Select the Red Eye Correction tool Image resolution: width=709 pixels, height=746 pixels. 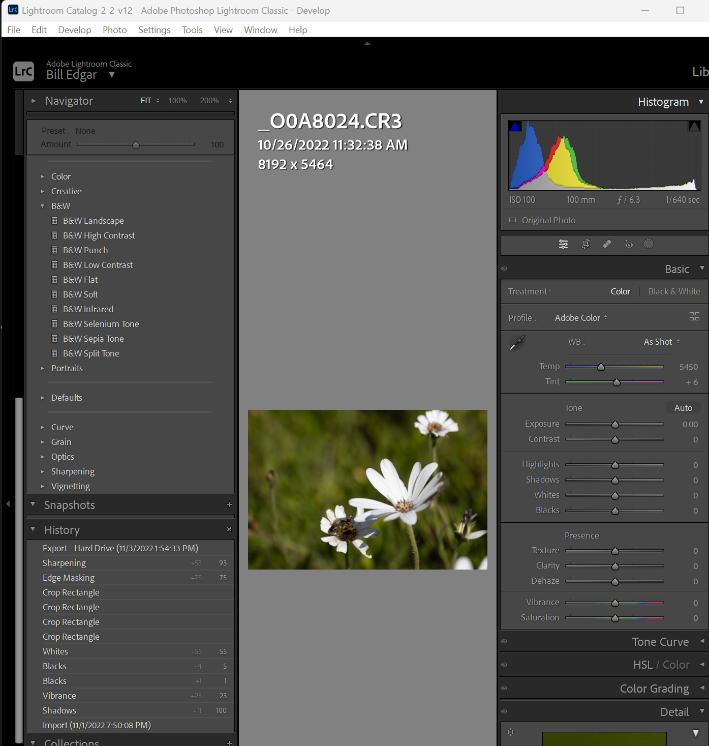pyautogui.click(x=629, y=245)
